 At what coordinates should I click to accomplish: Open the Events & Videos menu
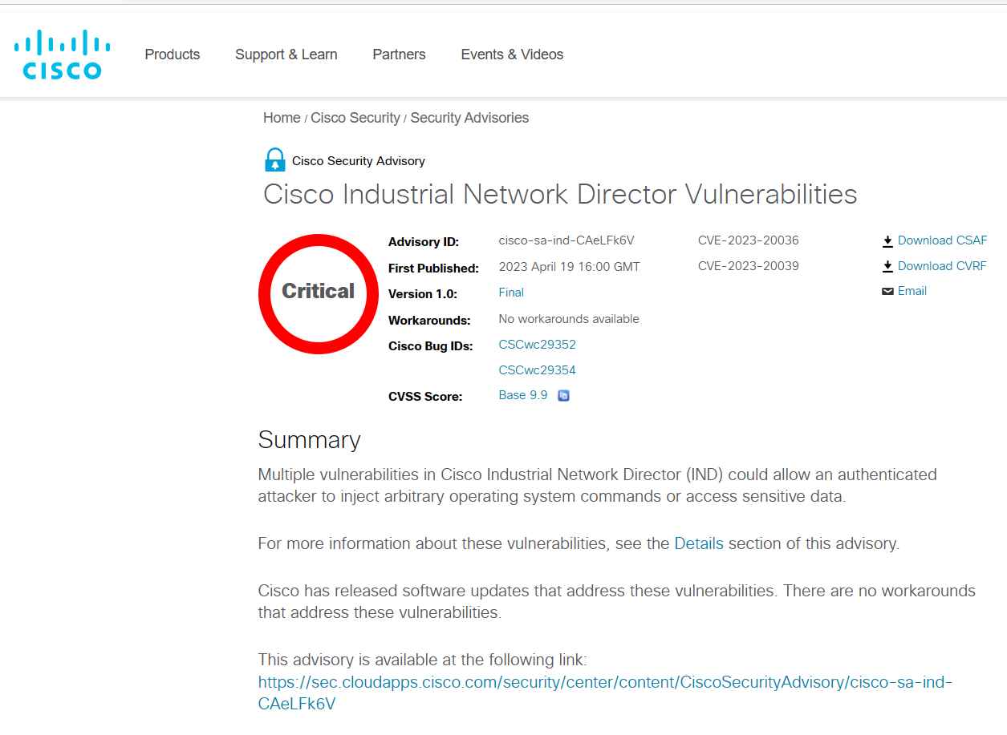512,55
